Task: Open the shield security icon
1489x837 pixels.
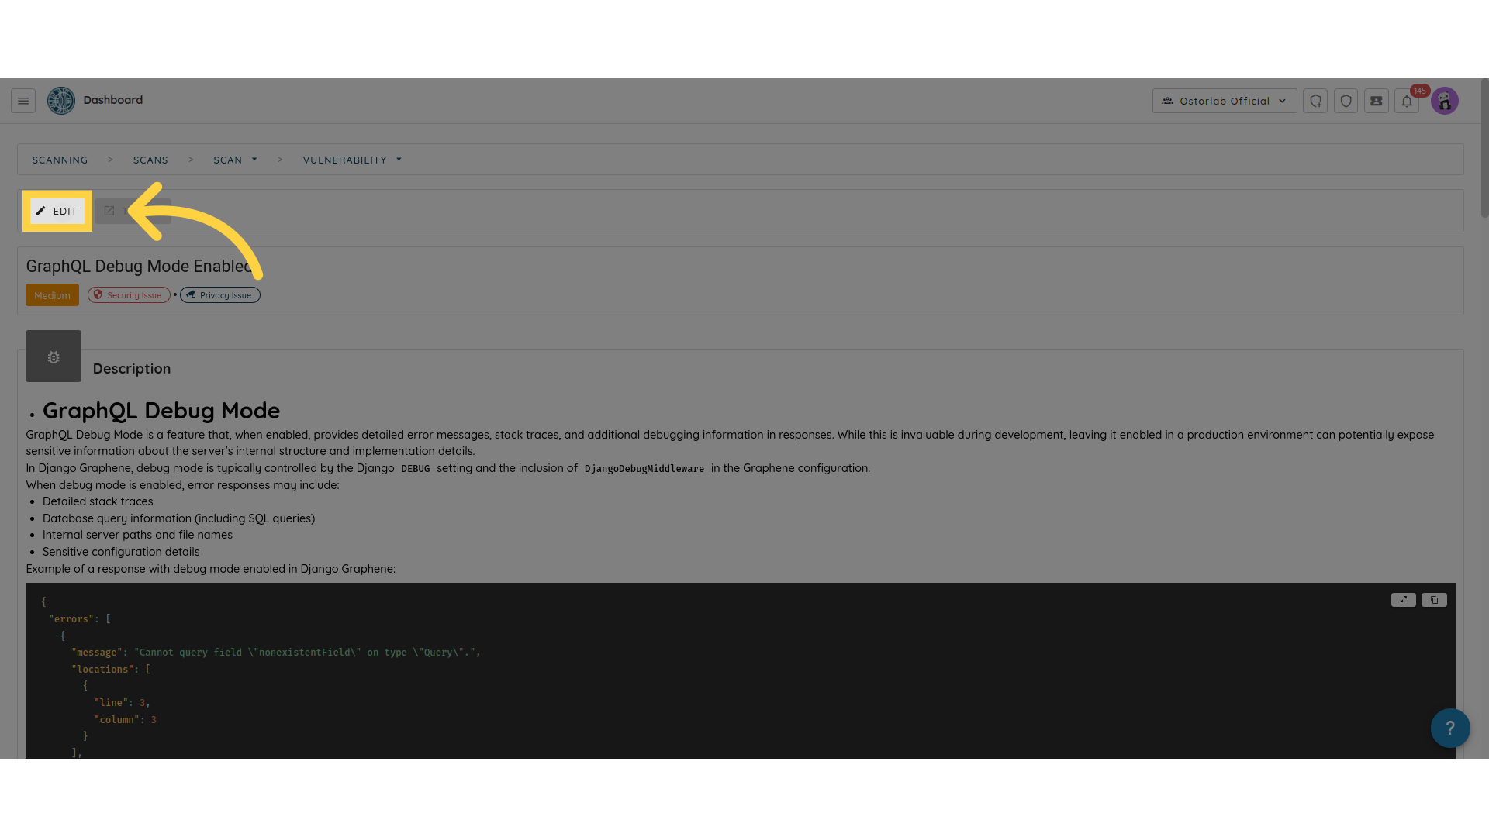Action: pos(1346,101)
